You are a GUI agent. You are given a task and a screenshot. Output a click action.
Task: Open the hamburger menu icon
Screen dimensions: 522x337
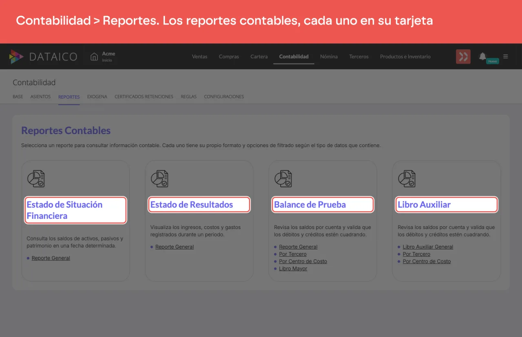[506, 57]
